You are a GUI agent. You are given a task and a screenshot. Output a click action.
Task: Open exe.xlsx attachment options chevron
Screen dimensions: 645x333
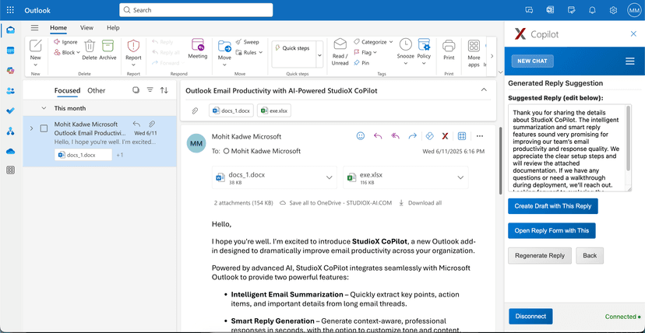pos(460,178)
